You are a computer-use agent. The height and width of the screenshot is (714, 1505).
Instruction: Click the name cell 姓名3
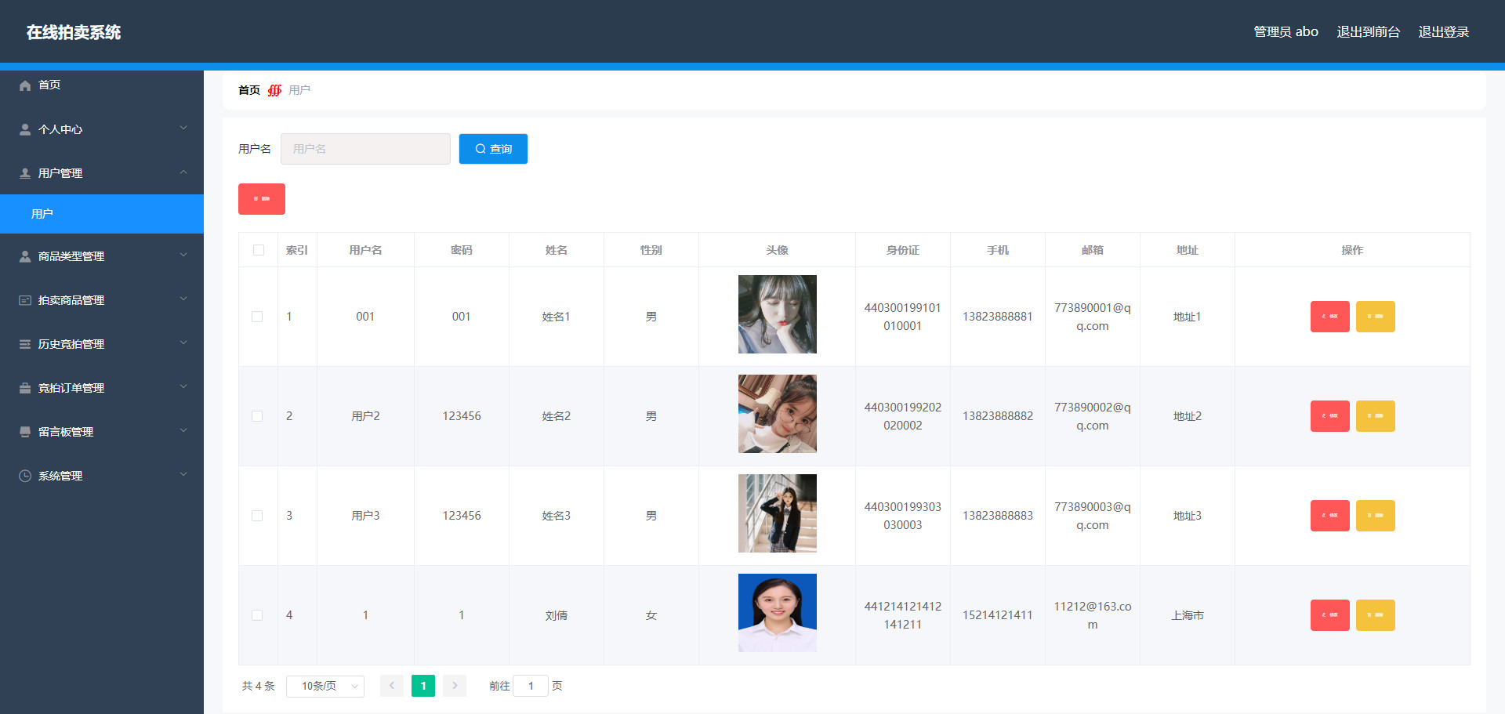pos(557,516)
